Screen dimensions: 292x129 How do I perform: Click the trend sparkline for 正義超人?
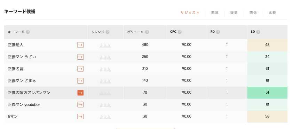pos(105,45)
